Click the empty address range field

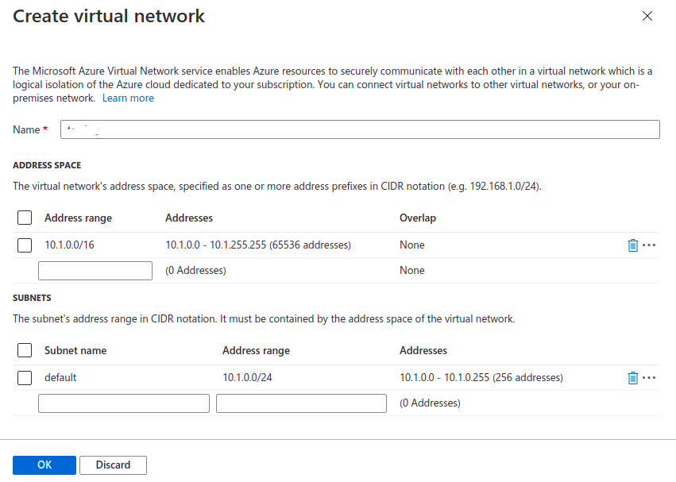coord(95,270)
